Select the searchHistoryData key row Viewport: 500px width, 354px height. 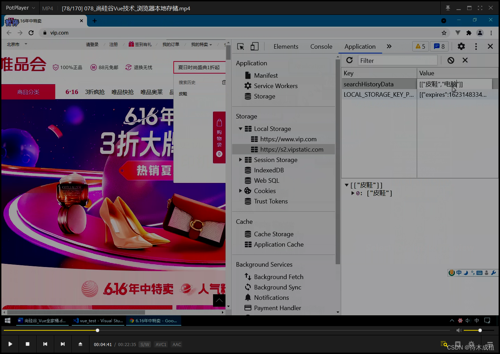click(379, 84)
